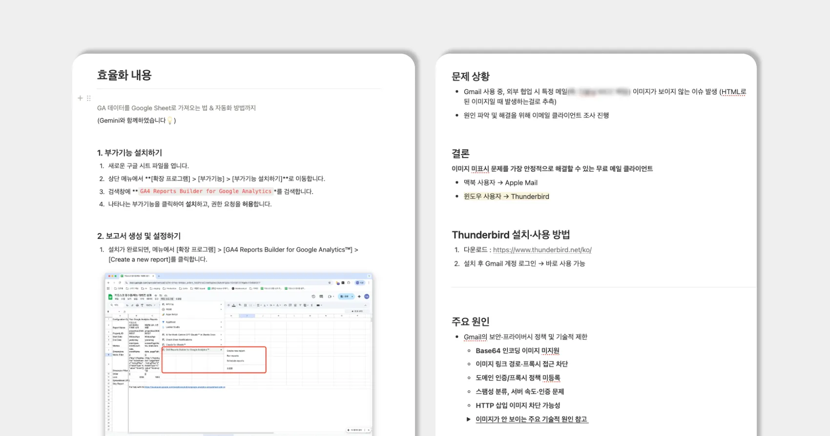Viewport: 830px width, 436px height.
Task: Click the highlighted 윈도우 사용자 → Thunderbird line
Action: coord(506,197)
